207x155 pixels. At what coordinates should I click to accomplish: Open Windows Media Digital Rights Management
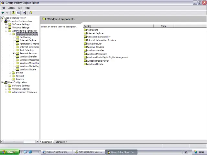click(108, 57)
